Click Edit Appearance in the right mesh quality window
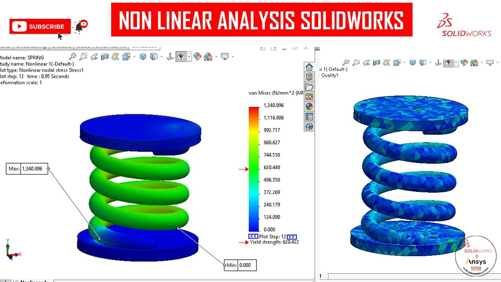Viewport: 501px width, 282px height. tap(464, 62)
